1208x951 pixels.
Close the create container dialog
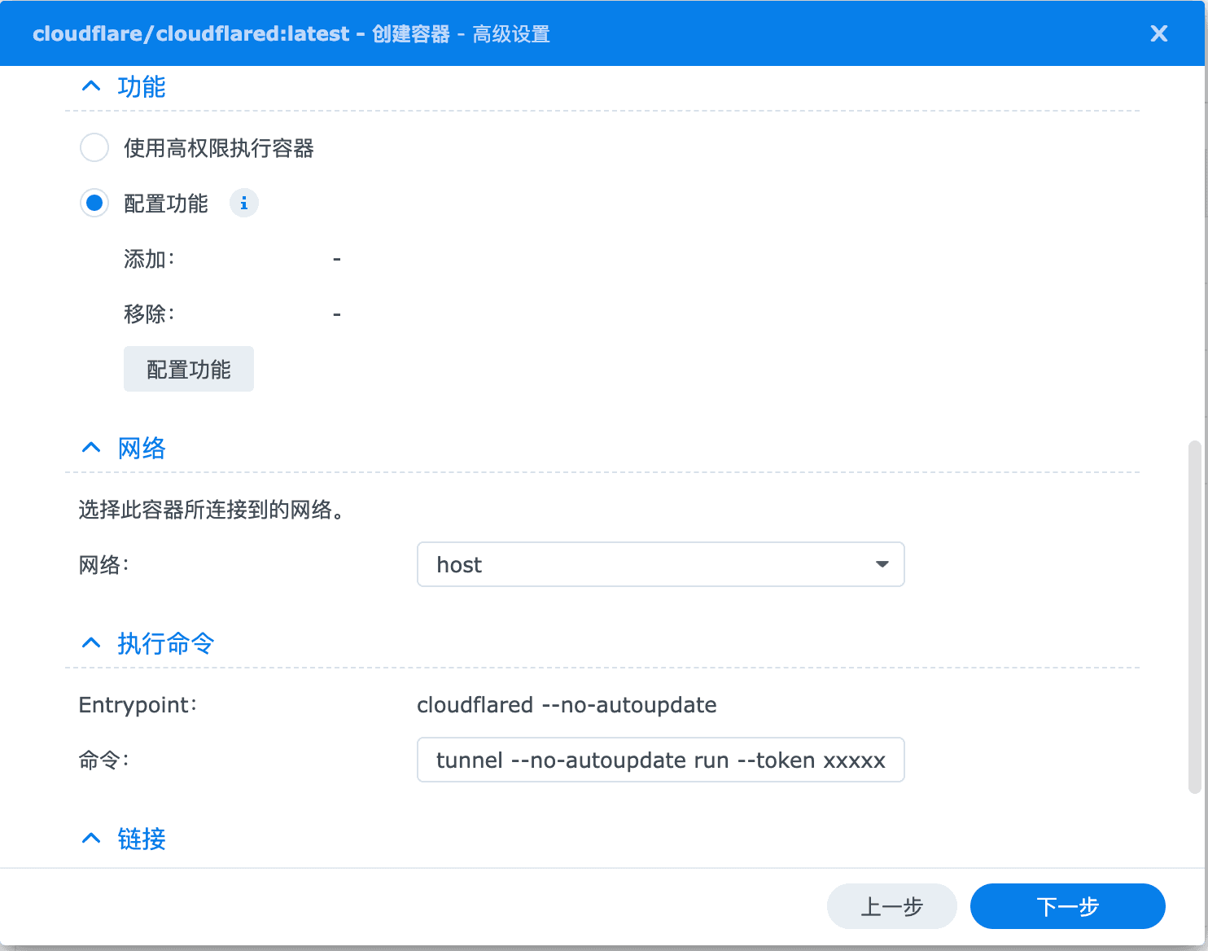(x=1158, y=33)
